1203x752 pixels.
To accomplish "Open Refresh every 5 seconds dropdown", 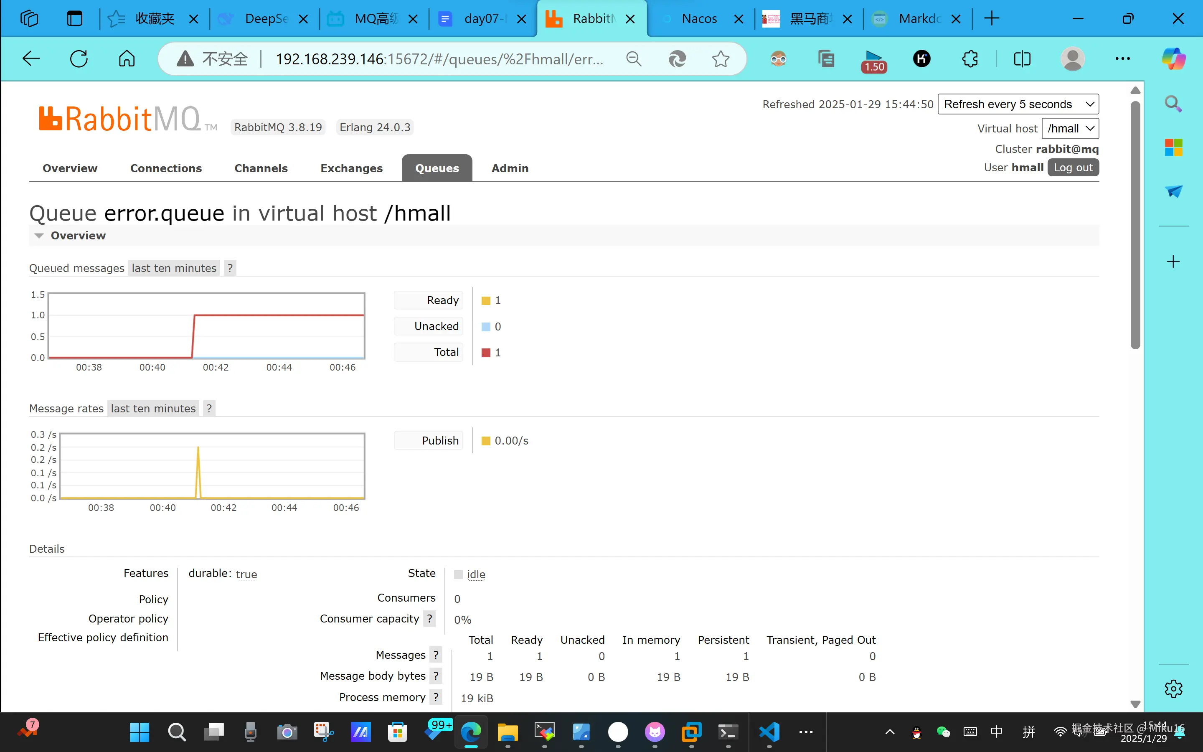I will [x=1018, y=104].
